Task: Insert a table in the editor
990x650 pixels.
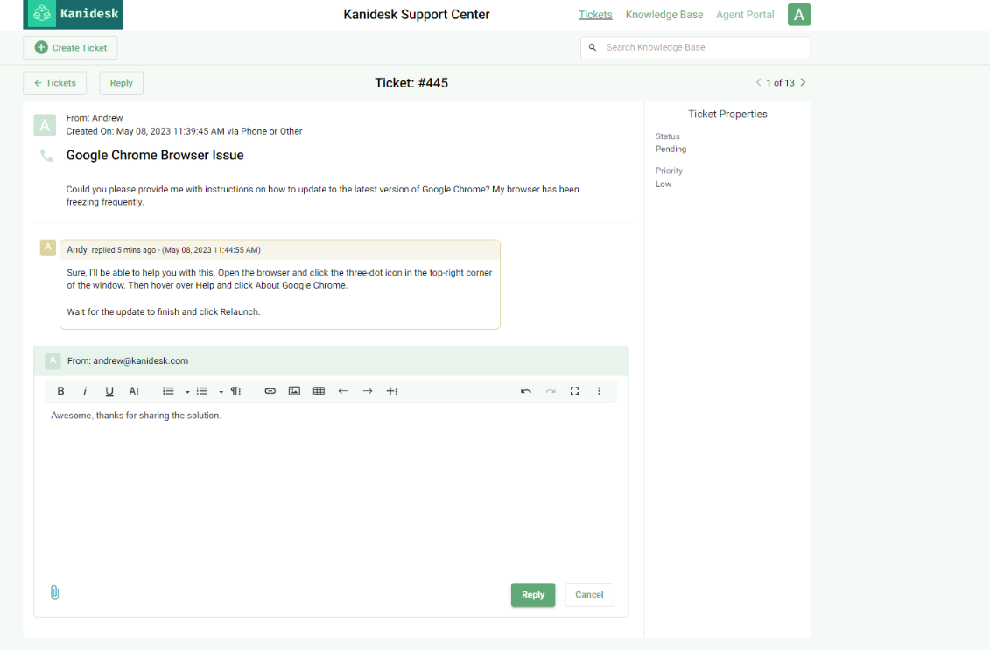Action: pos(319,391)
